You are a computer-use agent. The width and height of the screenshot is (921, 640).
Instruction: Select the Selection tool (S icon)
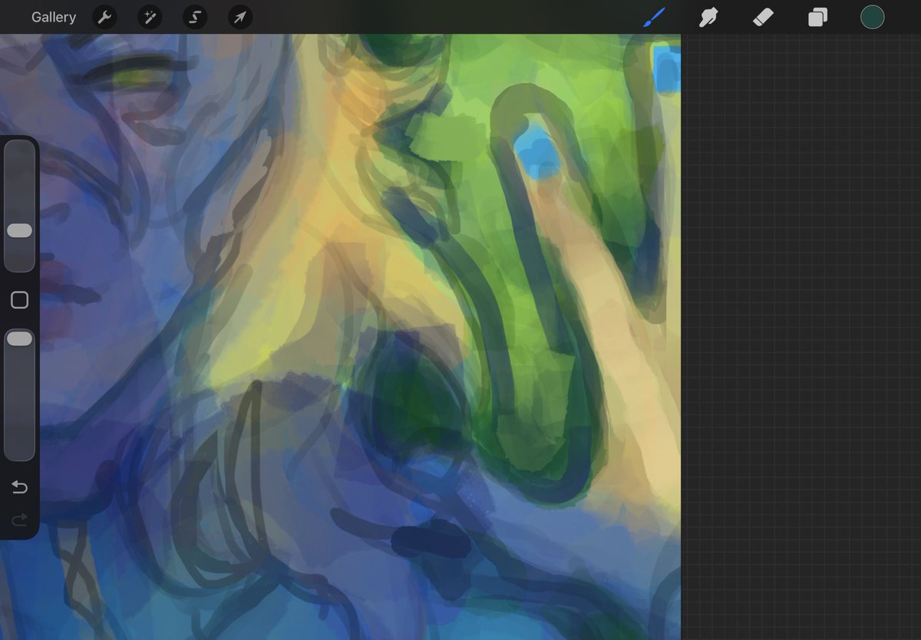[195, 17]
